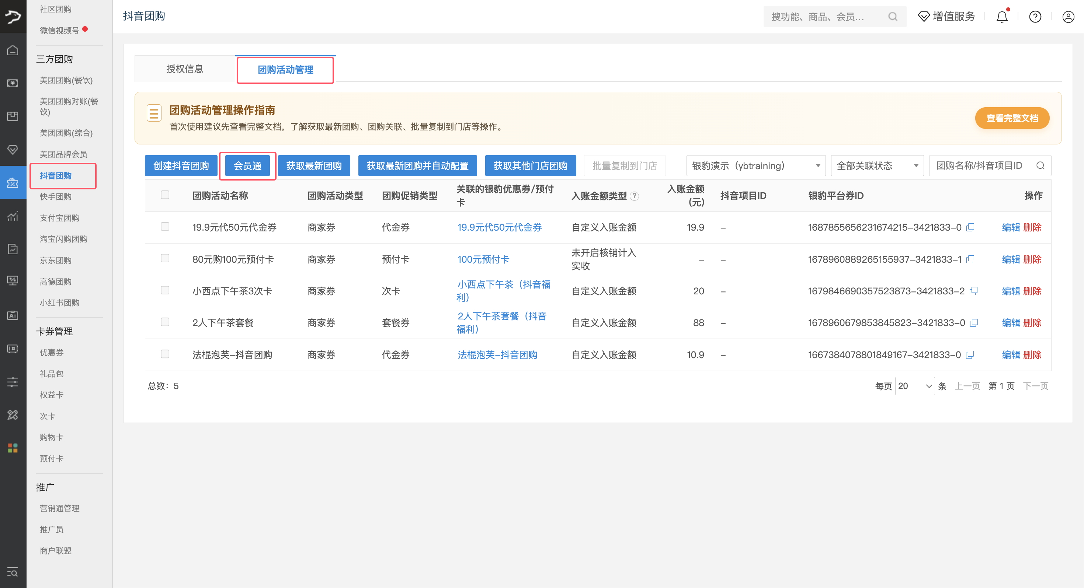The height and width of the screenshot is (588, 1084).
Task: Click the 创建抖音团购 button
Action: click(x=181, y=166)
